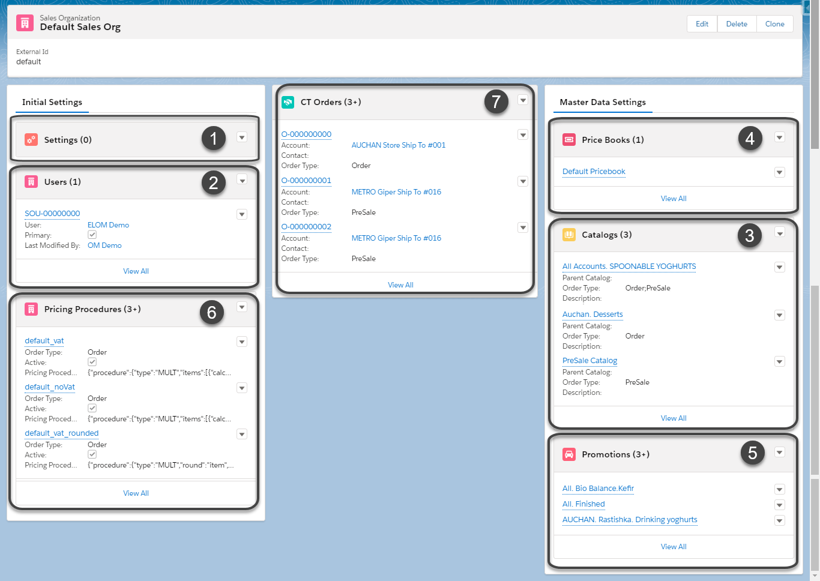This screenshot has width=820, height=581.
Task: Switch to the Initial Settings tab
Action: (x=52, y=102)
